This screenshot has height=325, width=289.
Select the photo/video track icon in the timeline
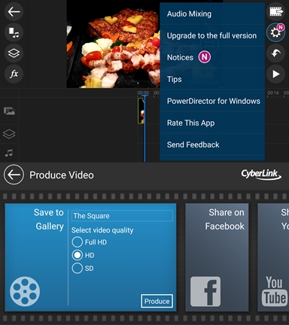pos(9,111)
